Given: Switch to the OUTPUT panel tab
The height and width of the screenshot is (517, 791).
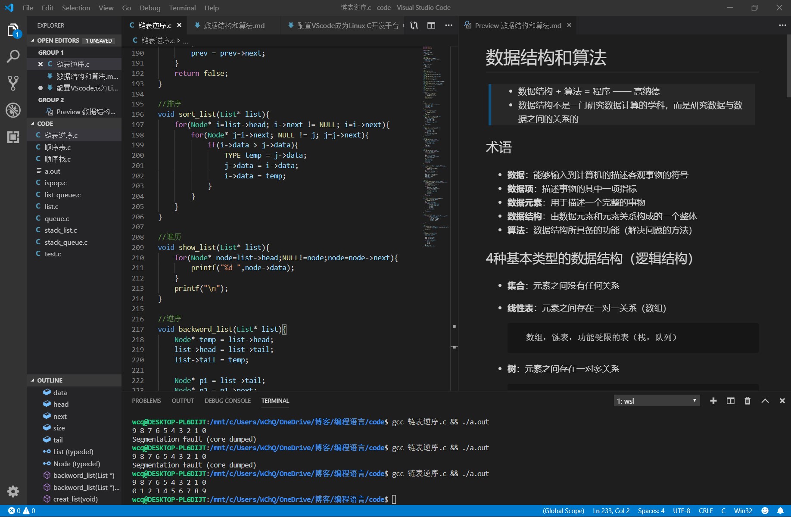Looking at the screenshot, I should tap(183, 401).
